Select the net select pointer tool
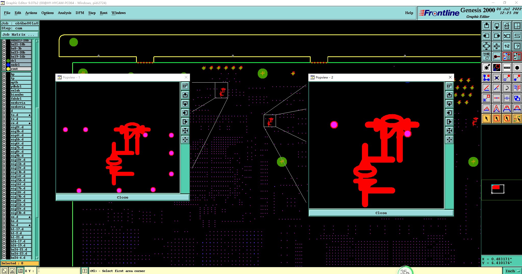522x274 pixels. click(517, 119)
